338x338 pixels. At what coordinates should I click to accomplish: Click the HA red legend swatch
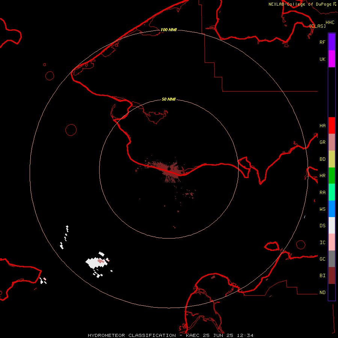(332, 125)
